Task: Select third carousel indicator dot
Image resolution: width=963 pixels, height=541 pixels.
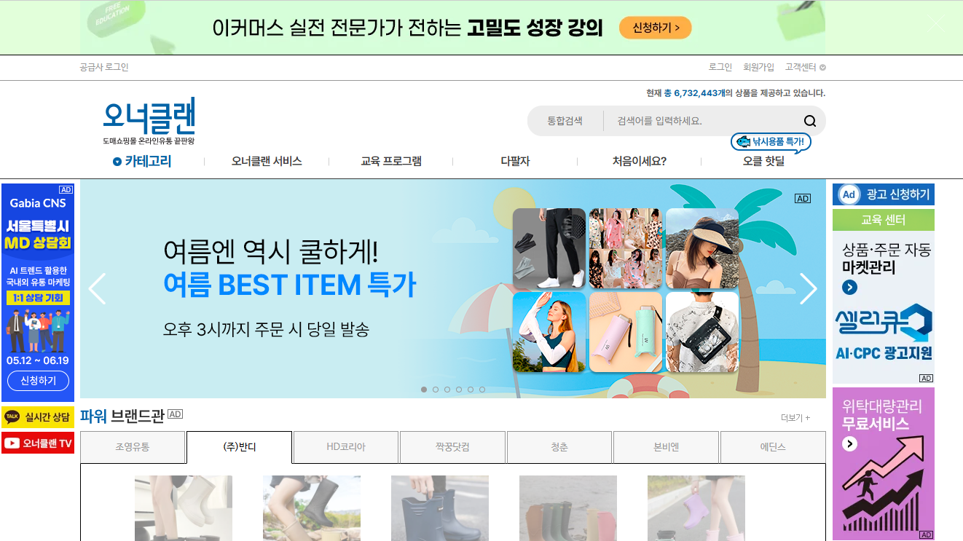Action: point(447,390)
